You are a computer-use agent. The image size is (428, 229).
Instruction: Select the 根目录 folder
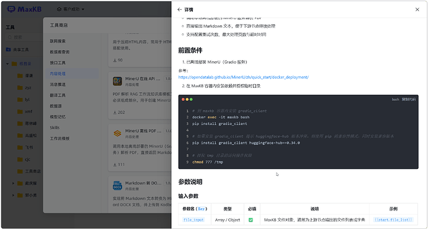pyautogui.click(x=25, y=64)
